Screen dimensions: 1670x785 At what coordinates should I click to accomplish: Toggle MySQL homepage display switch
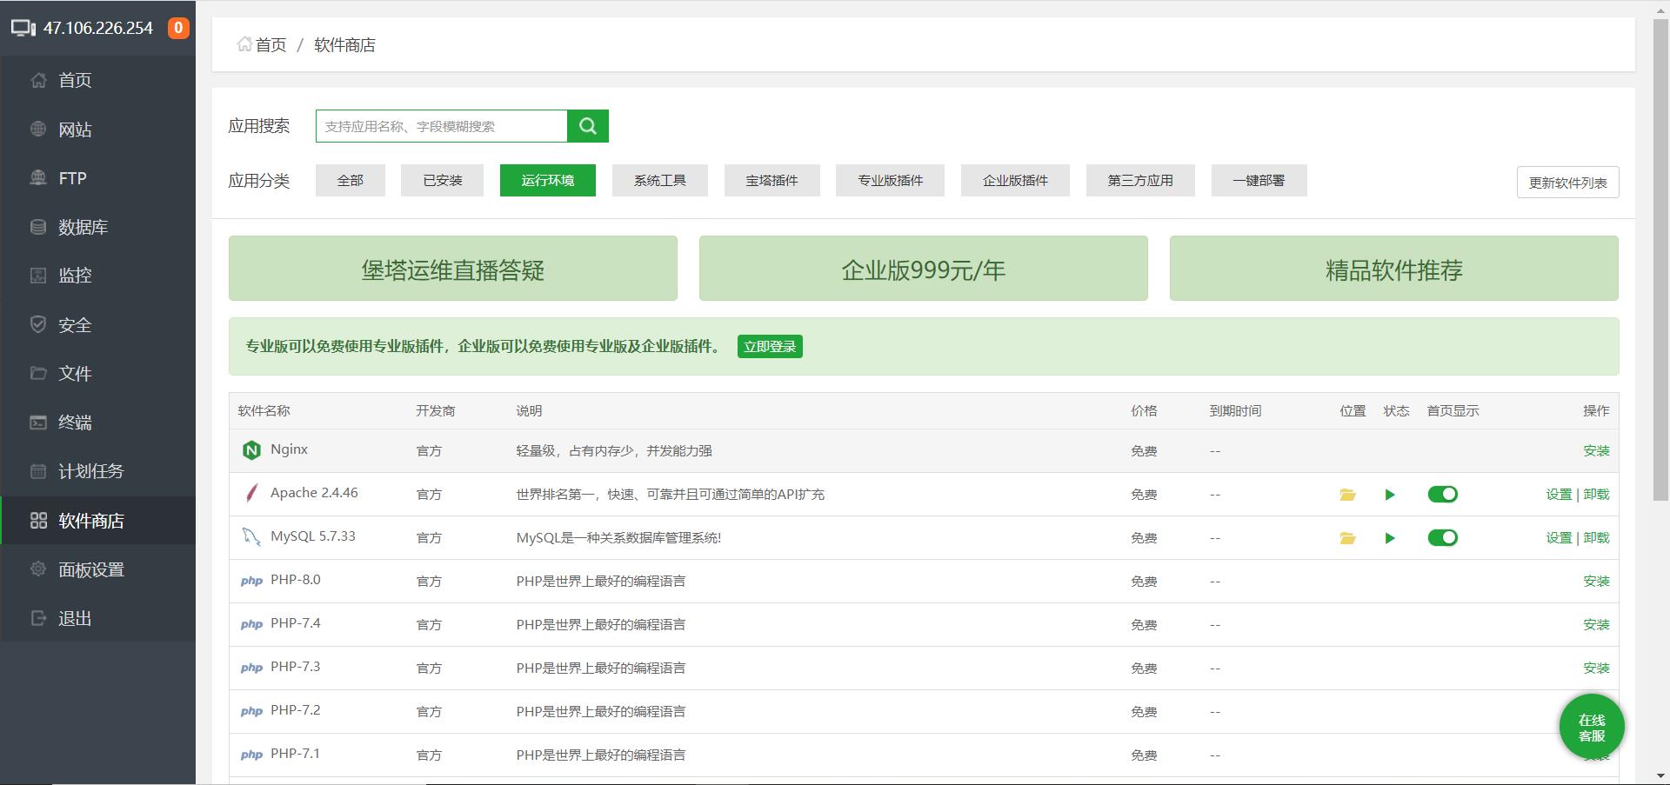[x=1443, y=538]
